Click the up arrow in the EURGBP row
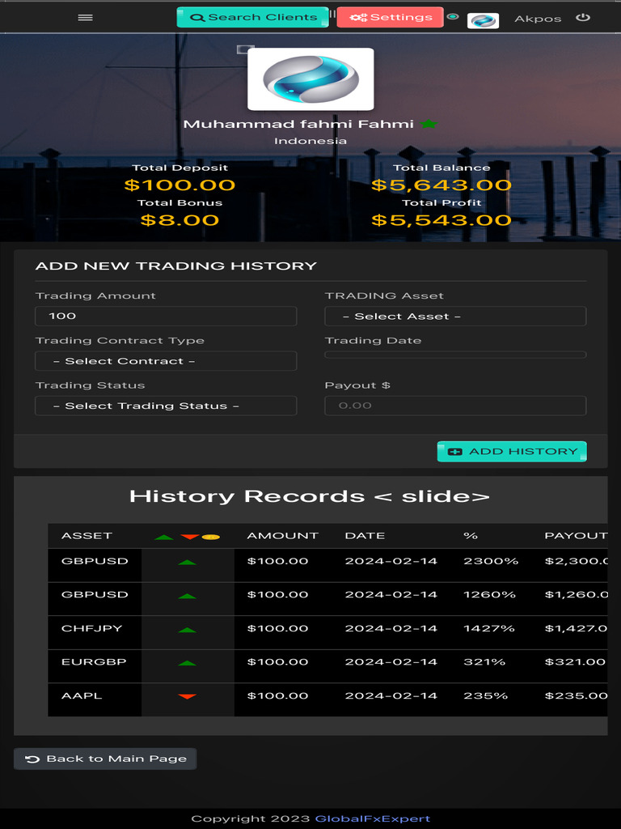Screen dimensions: 621x829 coord(187,664)
